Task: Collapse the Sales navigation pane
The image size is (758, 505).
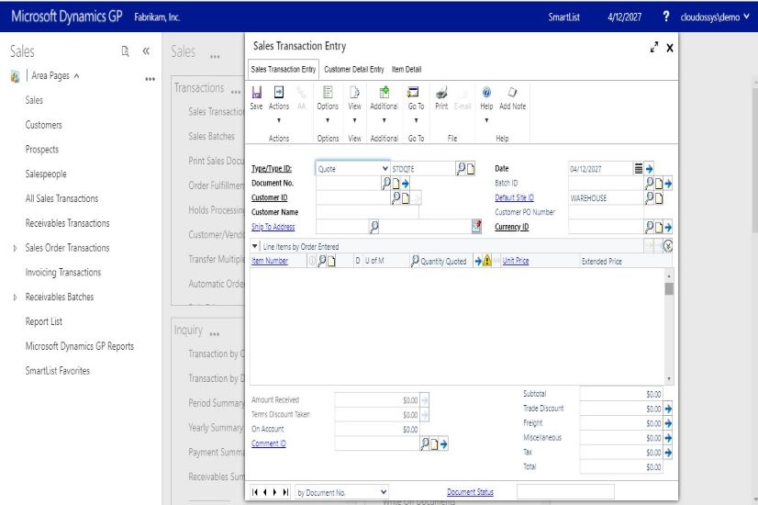Action: pyautogui.click(x=146, y=50)
